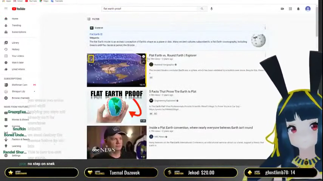Image resolution: width=323 pixels, height=181 pixels.
Task: Open the Maps bookmark
Action: 44,1
